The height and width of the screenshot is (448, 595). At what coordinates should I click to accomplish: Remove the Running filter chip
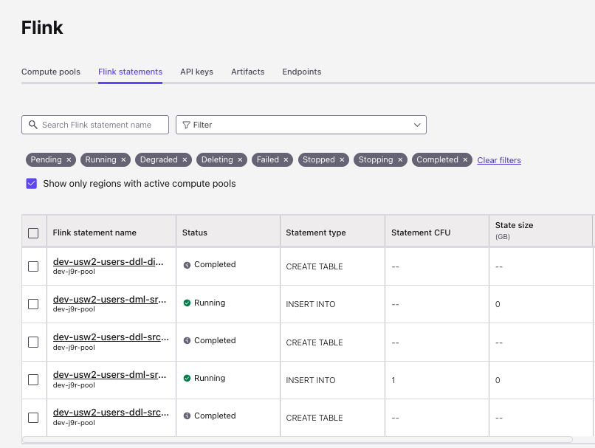(123, 160)
